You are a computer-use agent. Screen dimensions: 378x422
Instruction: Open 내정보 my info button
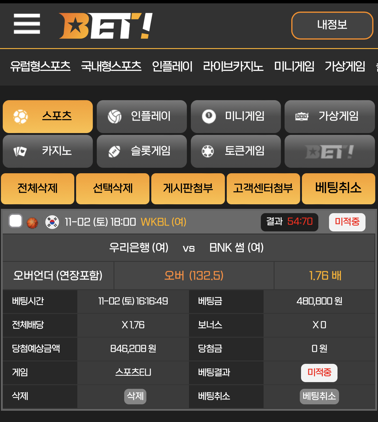tap(332, 26)
